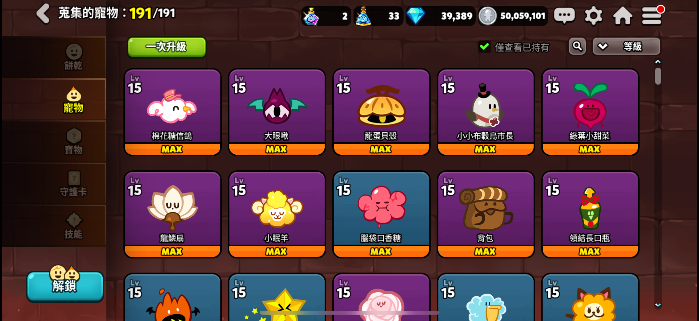Return home via house icon
Viewport: 699px width, 321px height.
pos(622,16)
